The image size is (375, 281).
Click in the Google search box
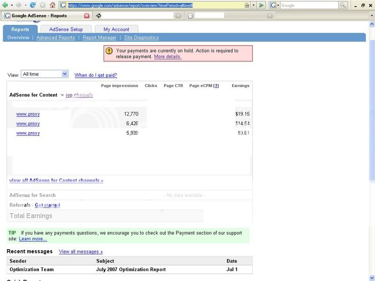pos(309,5)
